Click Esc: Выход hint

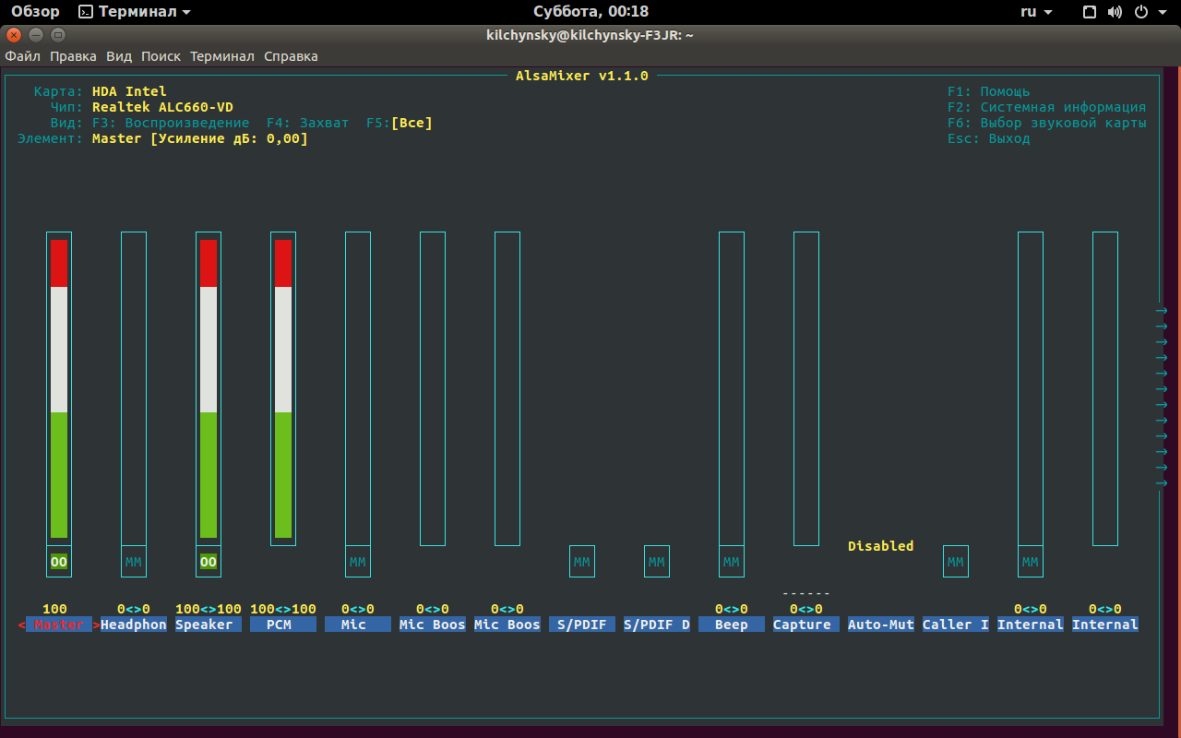(x=989, y=138)
